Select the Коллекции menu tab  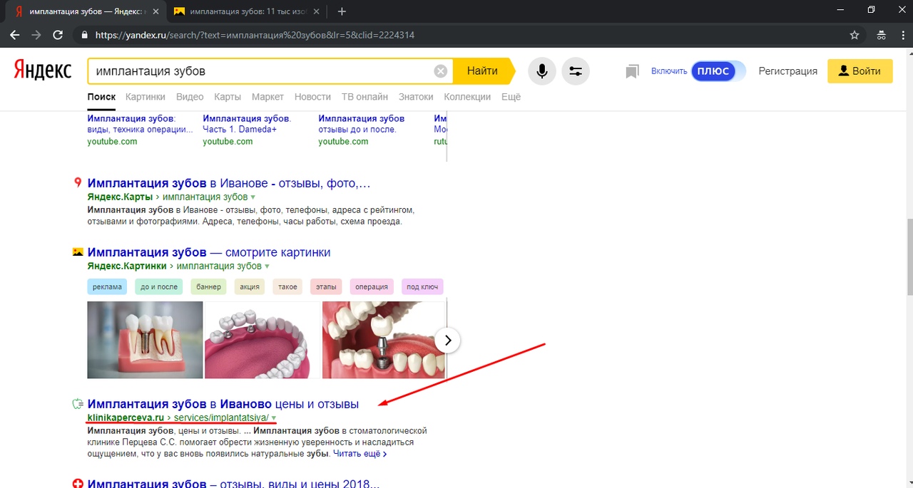[467, 97]
